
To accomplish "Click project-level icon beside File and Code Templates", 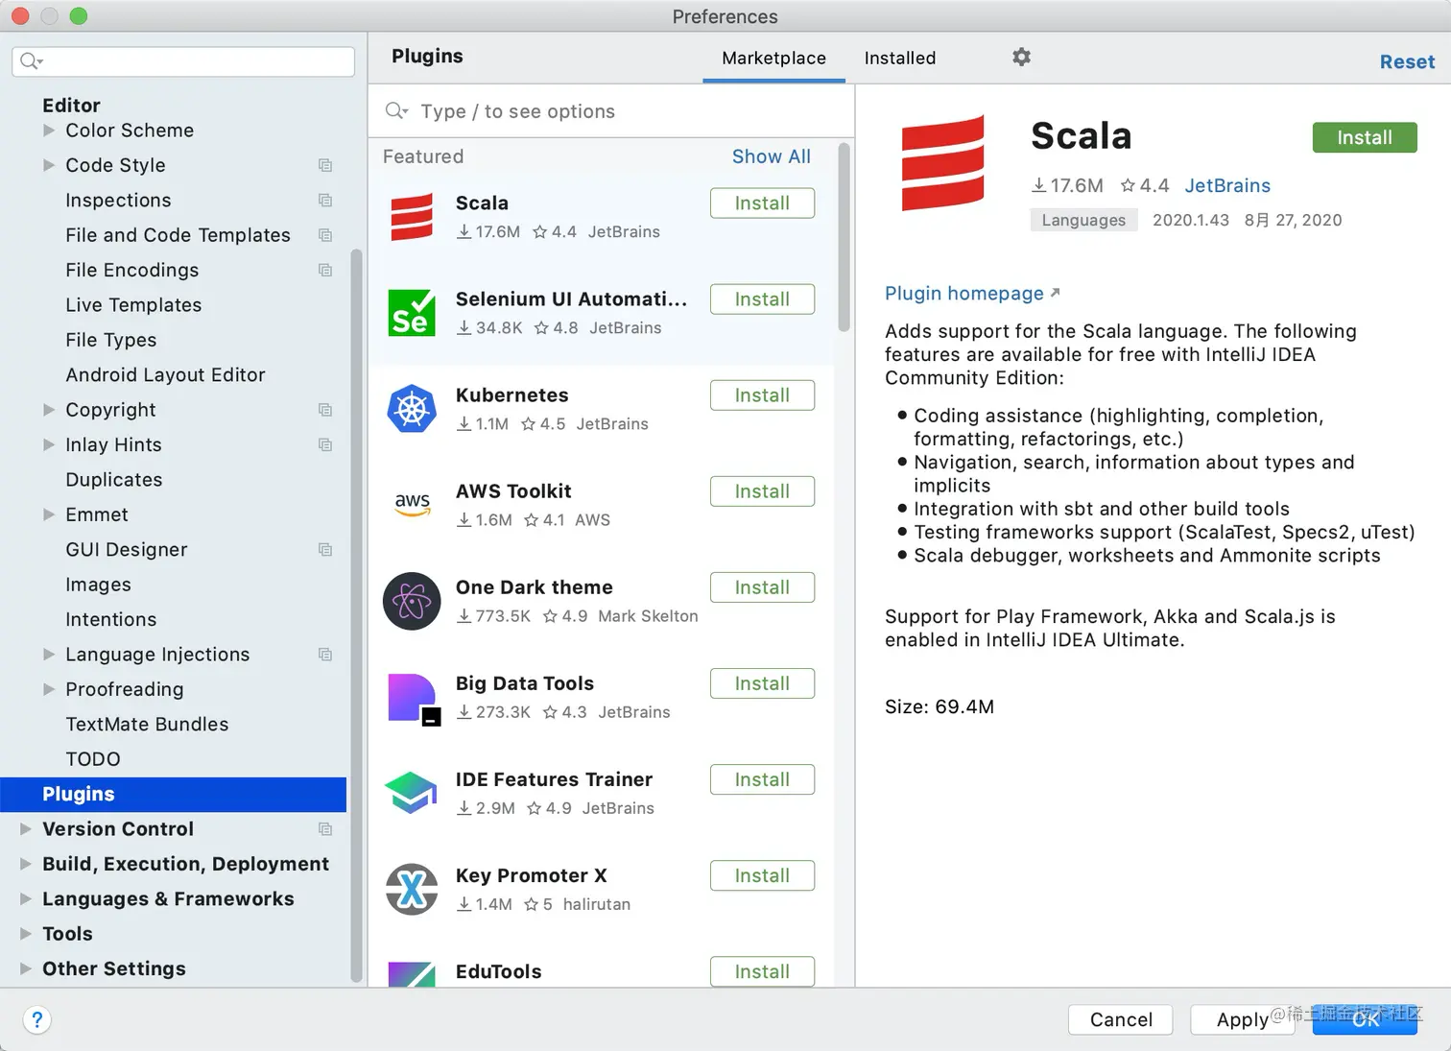I will click(x=325, y=235).
